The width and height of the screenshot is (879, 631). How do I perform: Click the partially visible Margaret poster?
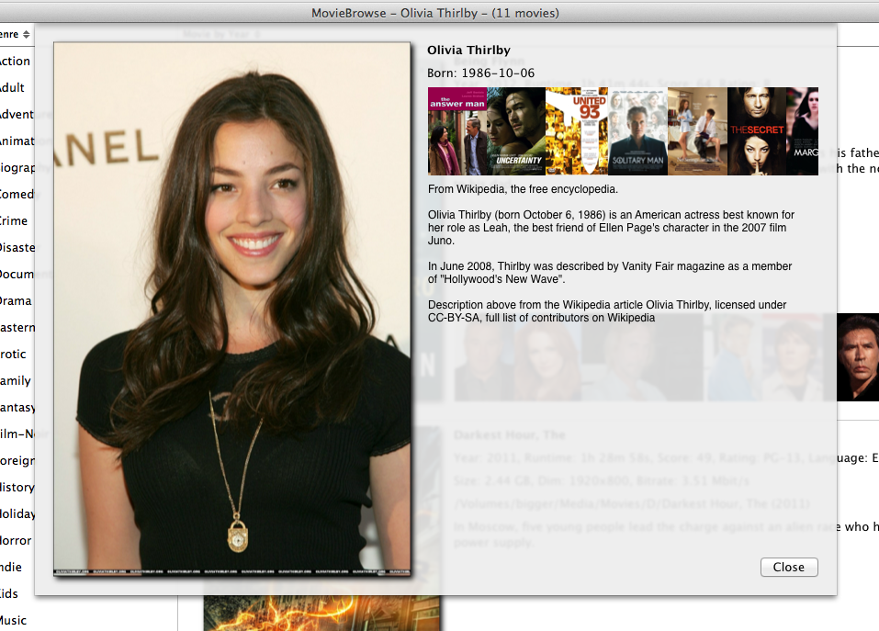(802, 131)
